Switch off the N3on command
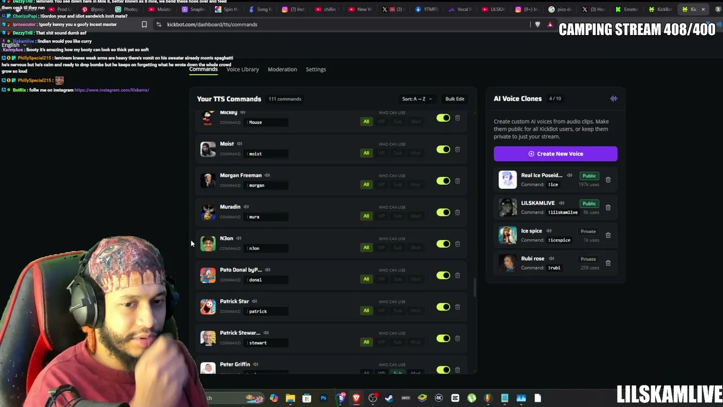The image size is (723, 407). [x=443, y=244]
